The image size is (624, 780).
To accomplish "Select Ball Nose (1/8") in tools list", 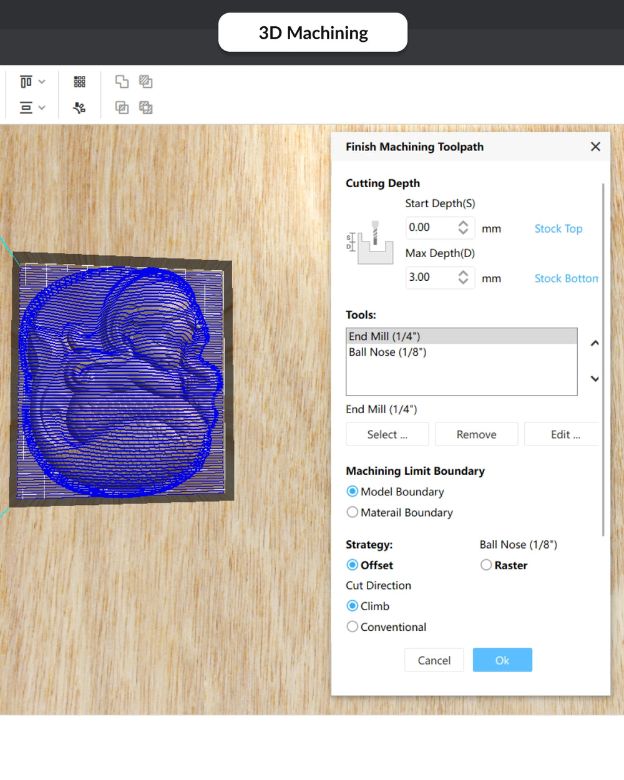I will click(462, 352).
